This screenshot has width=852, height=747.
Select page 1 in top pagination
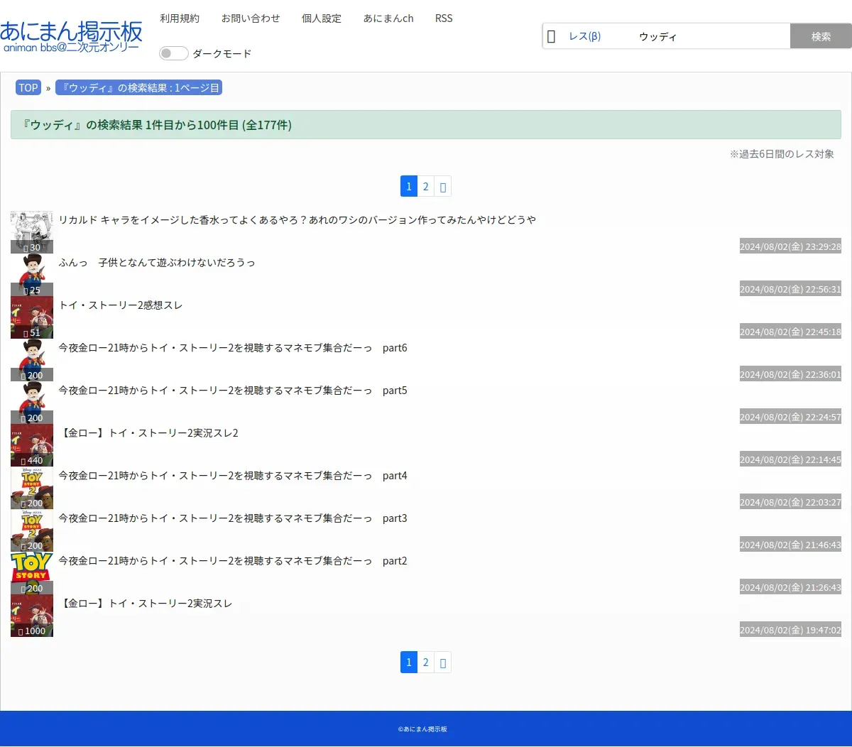pos(409,187)
